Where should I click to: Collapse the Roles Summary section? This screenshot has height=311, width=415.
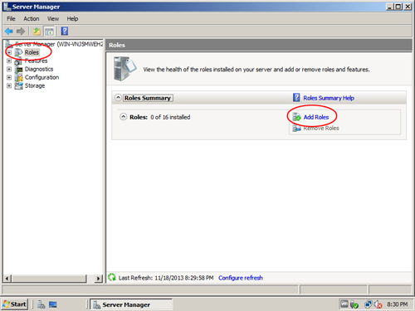(118, 98)
